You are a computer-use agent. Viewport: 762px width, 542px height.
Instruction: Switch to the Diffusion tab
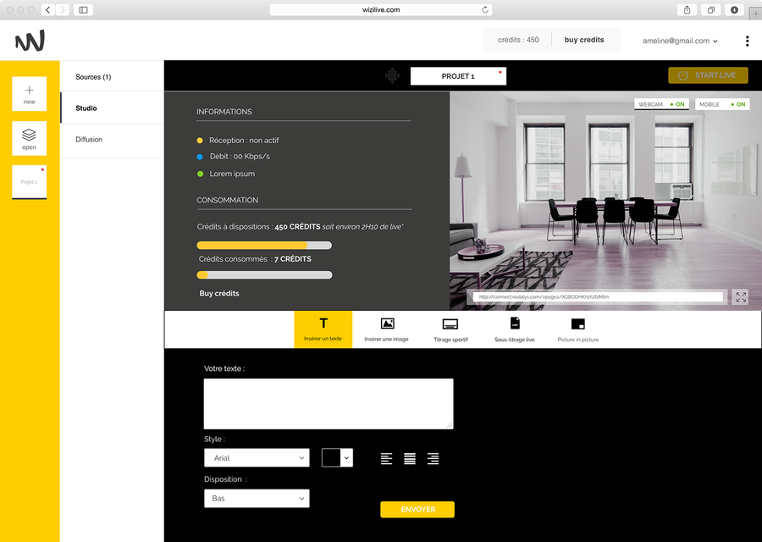click(89, 140)
